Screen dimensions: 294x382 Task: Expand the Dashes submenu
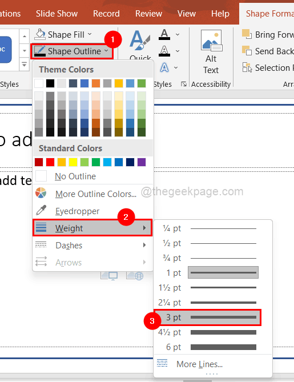pos(93,245)
